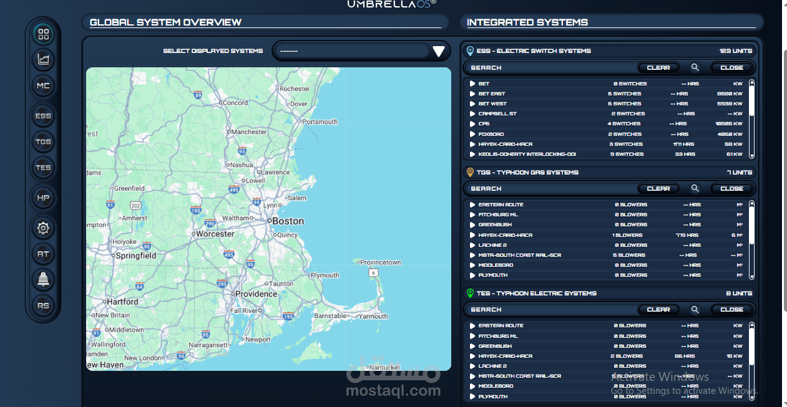This screenshot has height=407, width=787.
Task: Open the TGS sidebar icon
Action: (x=43, y=141)
